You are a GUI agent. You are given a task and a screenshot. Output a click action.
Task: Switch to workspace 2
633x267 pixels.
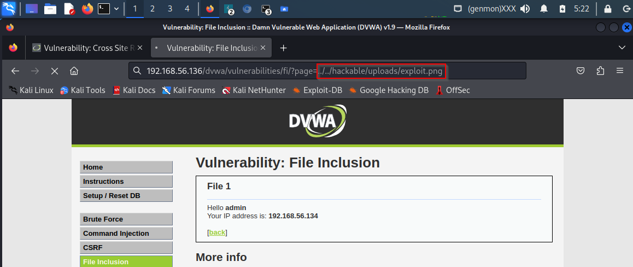(152, 9)
